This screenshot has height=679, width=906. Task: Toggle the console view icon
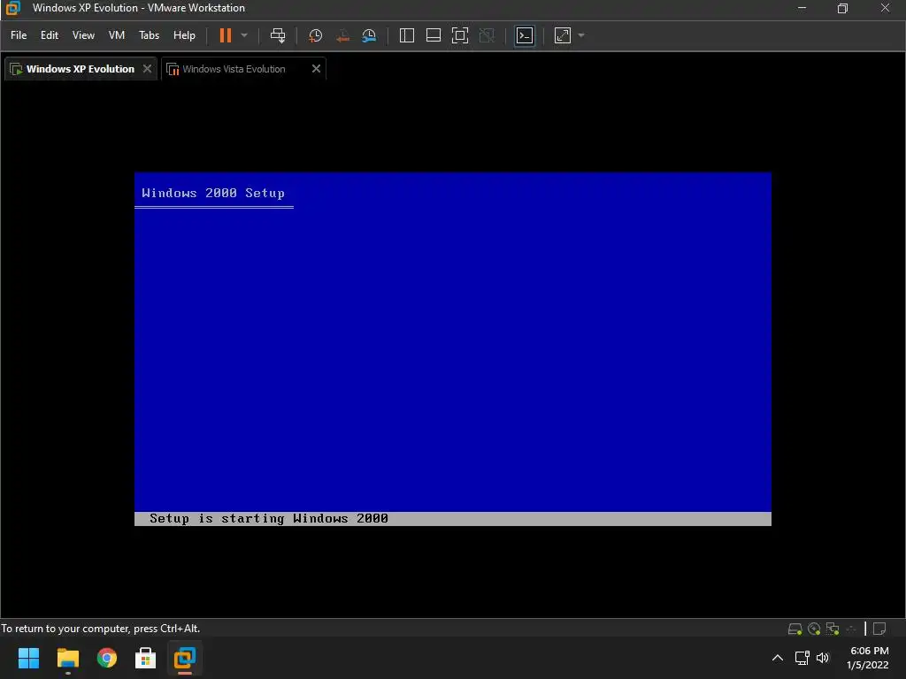pyautogui.click(x=525, y=35)
